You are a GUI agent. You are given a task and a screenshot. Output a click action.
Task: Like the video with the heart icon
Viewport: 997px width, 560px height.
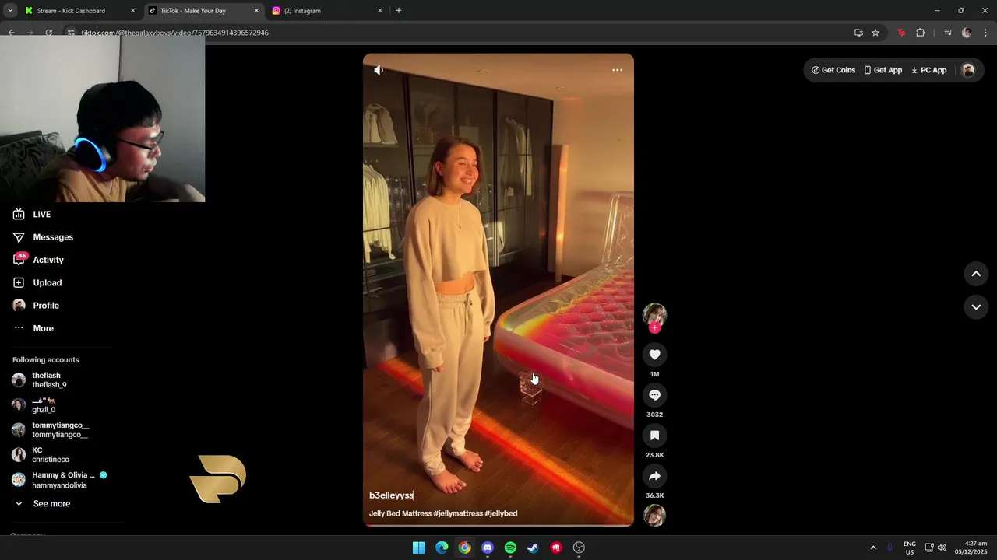654,355
